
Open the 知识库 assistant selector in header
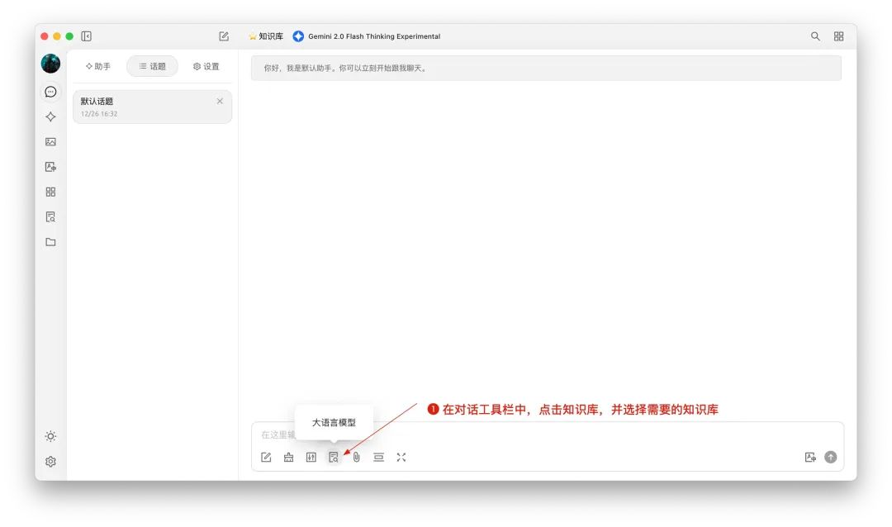click(x=266, y=36)
